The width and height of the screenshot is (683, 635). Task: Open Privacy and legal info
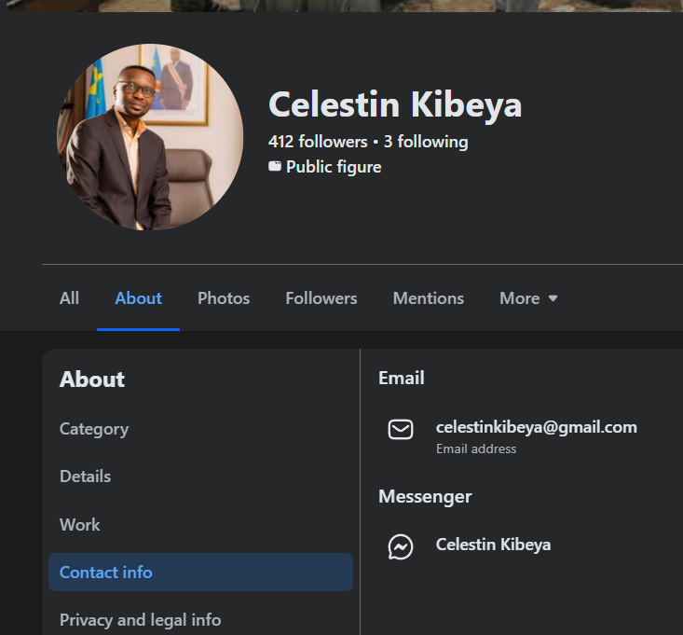pos(140,620)
